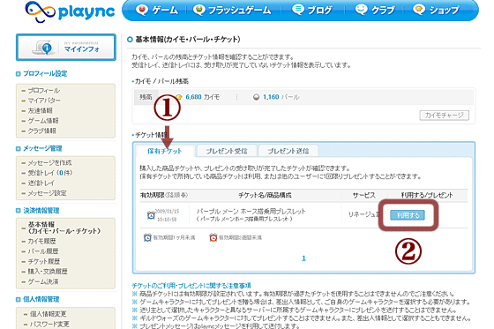
Task: Select 基本情報(カイモ・パール・チケット) in the sidebar
Action: coord(64,228)
